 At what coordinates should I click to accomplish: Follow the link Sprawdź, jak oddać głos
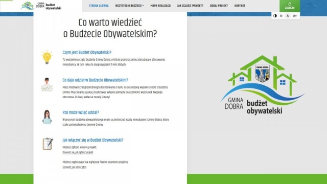coord(74,167)
